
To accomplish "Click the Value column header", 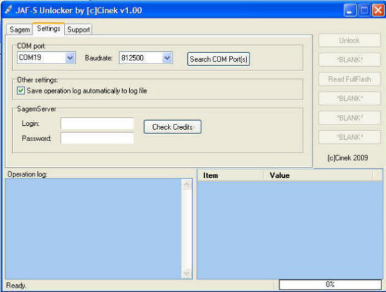I will [318, 175].
